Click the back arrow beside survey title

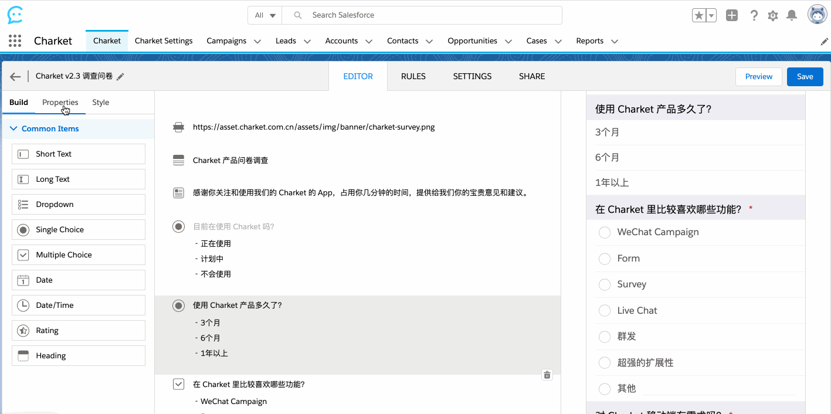(x=15, y=77)
